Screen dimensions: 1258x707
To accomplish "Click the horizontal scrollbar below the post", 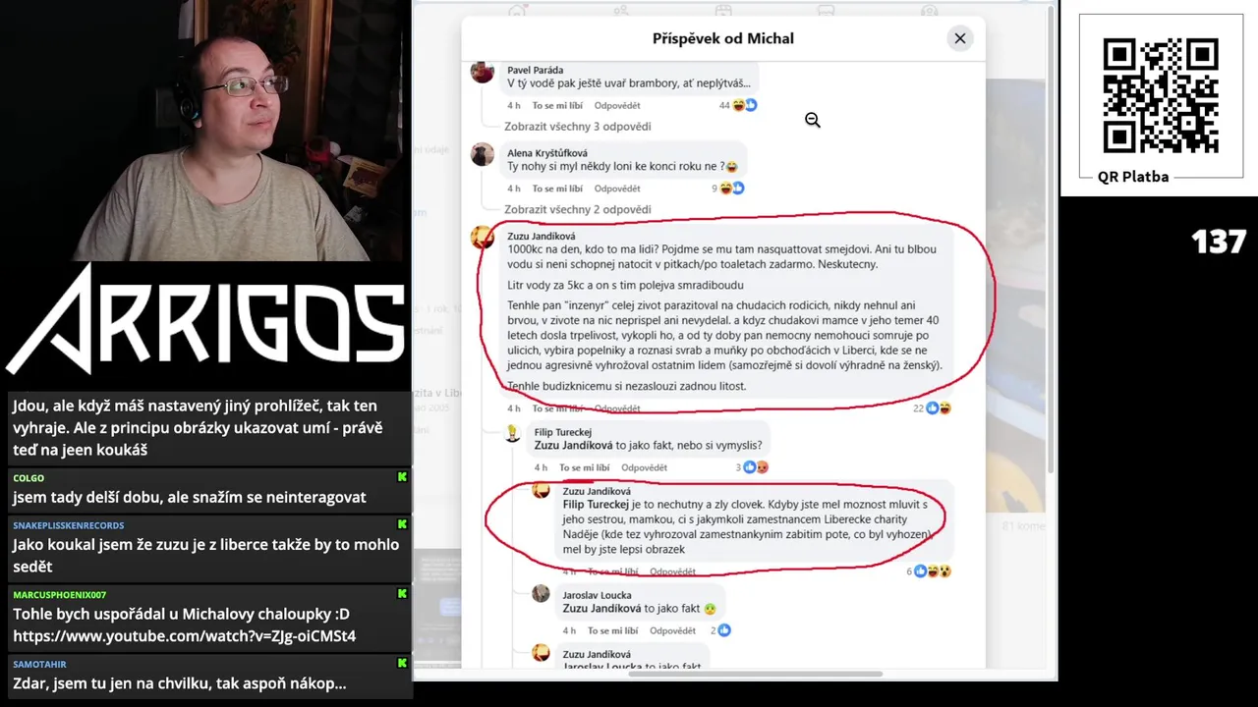I will (755, 674).
